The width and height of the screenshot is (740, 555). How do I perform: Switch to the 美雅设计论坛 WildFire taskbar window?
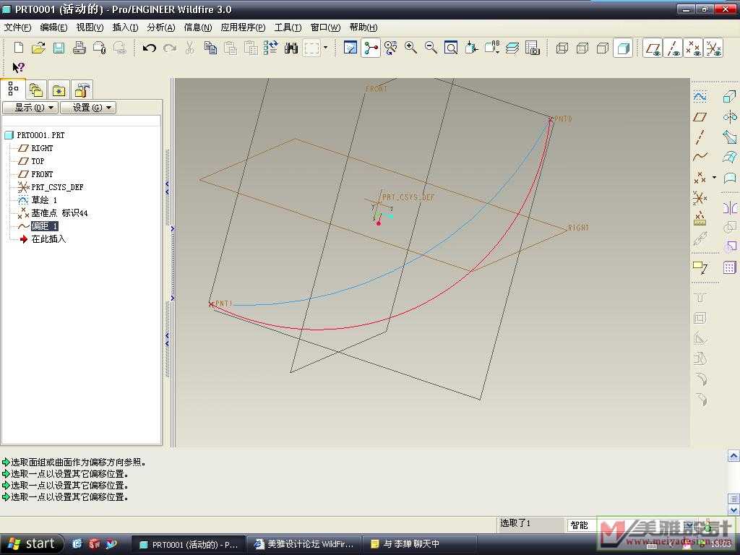pyautogui.click(x=304, y=544)
